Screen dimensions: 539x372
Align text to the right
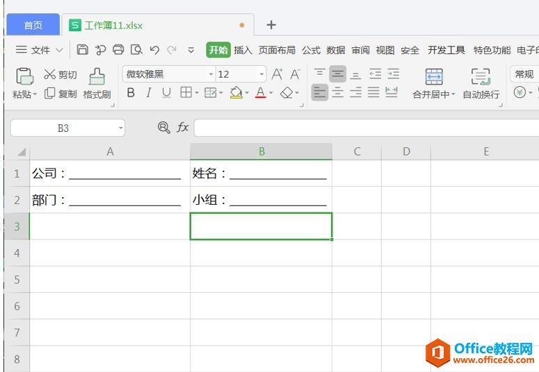point(356,92)
